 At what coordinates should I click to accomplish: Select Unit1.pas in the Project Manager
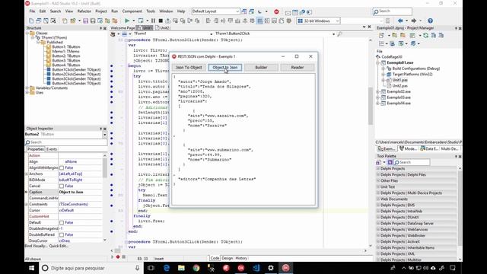pos(399,80)
